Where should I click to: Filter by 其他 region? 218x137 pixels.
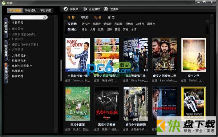click(x=126, y=29)
